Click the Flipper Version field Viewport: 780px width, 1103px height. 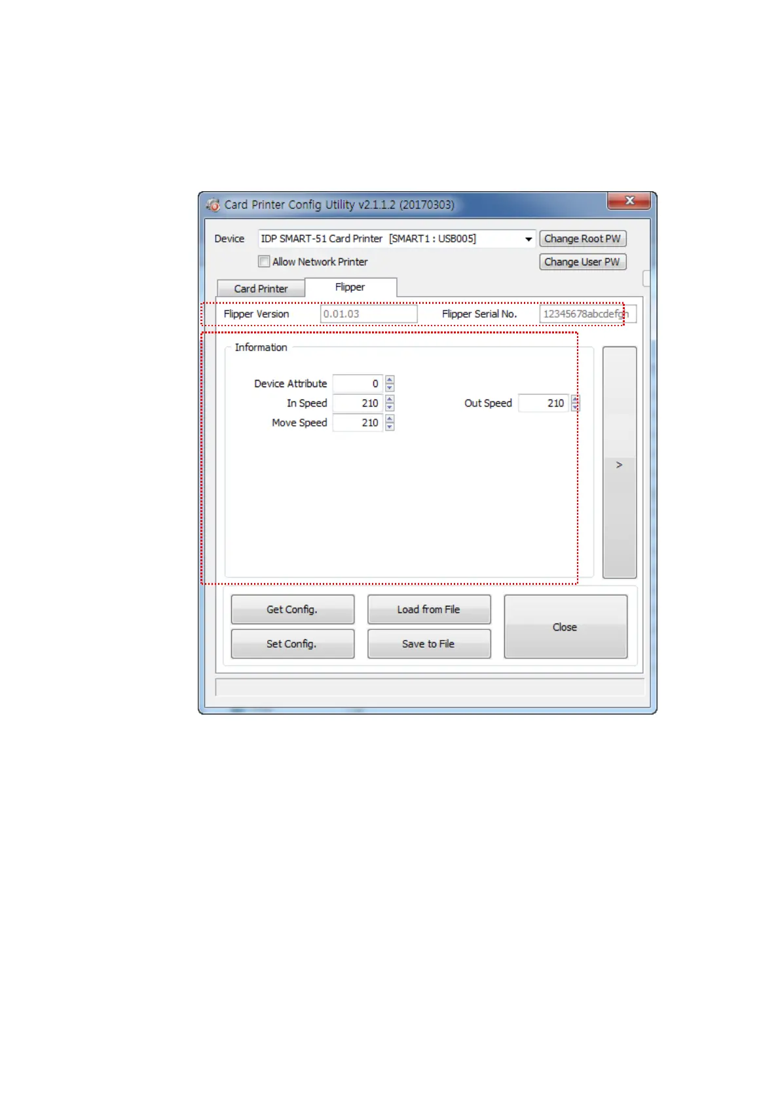tap(369, 314)
